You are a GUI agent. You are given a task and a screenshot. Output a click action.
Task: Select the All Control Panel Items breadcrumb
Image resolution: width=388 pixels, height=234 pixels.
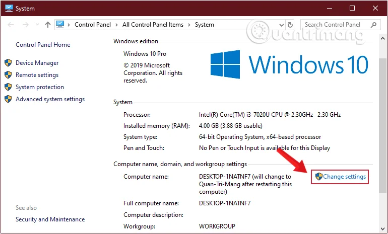[153, 25]
